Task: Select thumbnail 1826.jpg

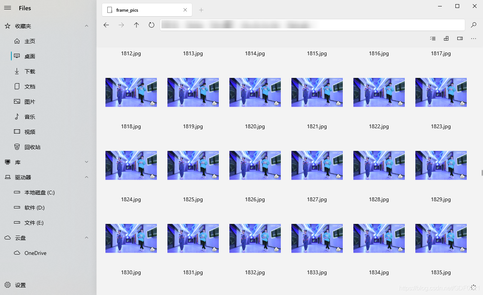Action: (255, 165)
